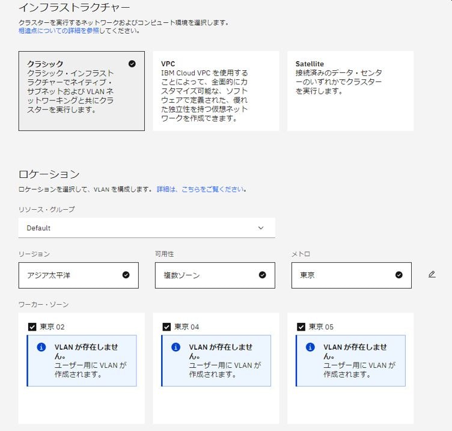Click the インフラストラクチャー heading

[x=75, y=7]
